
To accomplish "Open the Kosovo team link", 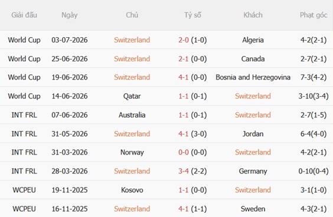I will [132, 190].
